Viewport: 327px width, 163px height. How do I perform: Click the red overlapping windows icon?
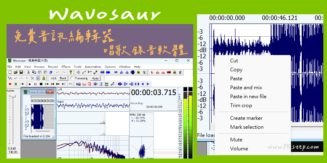pos(90,84)
